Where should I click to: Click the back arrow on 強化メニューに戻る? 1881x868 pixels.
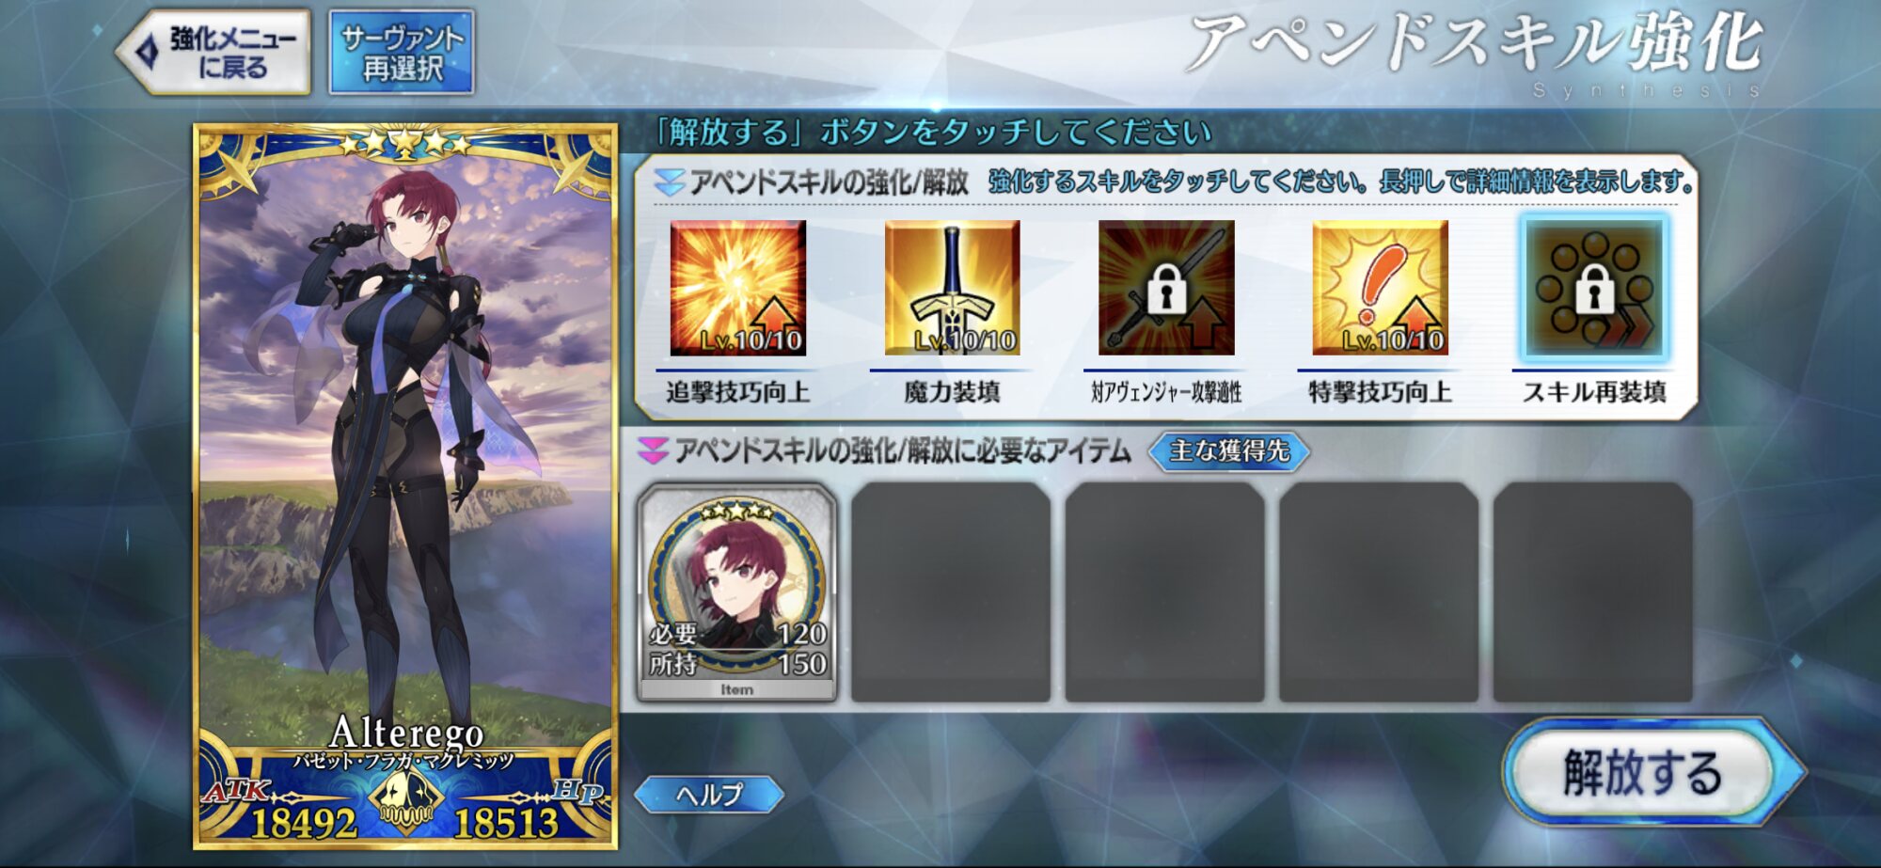tap(148, 52)
